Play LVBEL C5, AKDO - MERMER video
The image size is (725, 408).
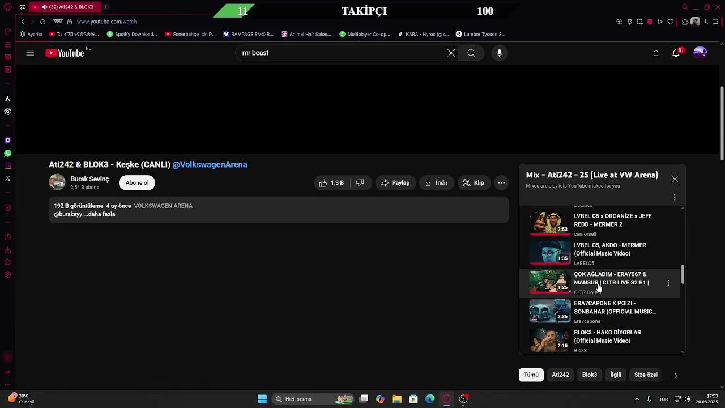pos(600,253)
